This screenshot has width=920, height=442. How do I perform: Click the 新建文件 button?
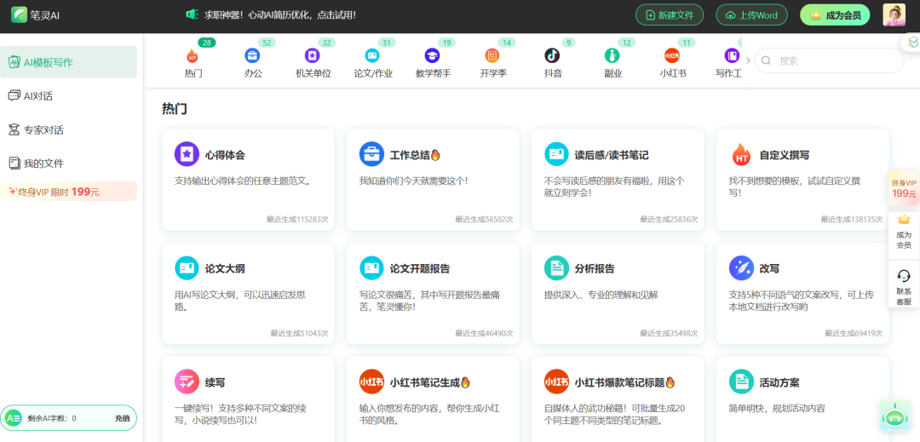670,15
